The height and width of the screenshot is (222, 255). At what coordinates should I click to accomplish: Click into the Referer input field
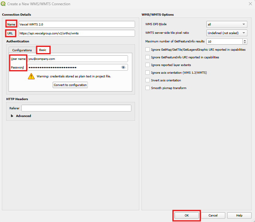tap(76, 108)
